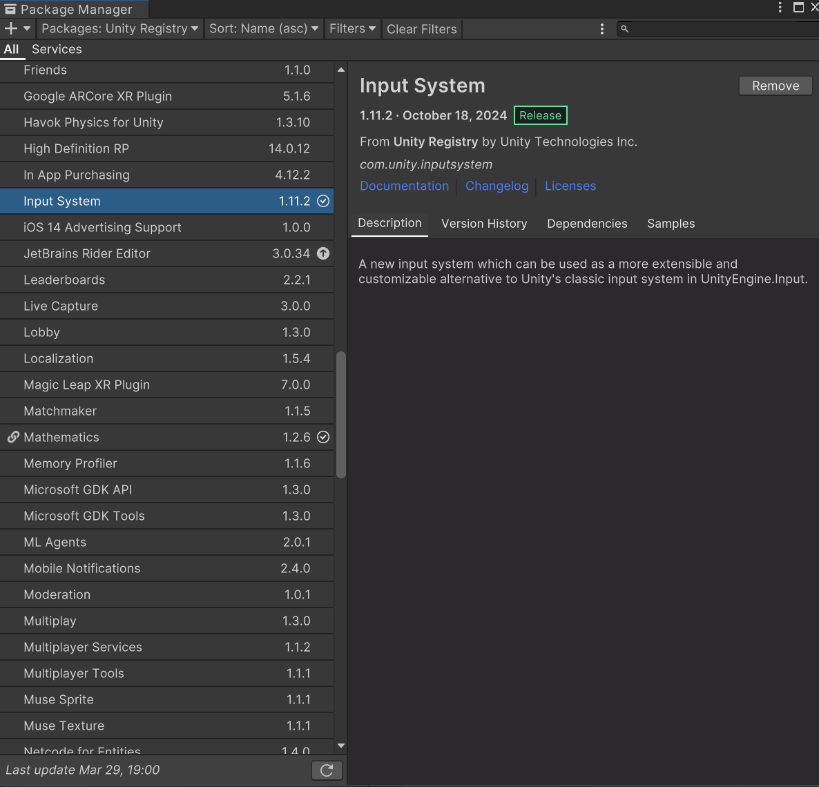Viewport: 819px width, 787px height.
Task: Select the In App Purchasing package
Action: [166, 175]
